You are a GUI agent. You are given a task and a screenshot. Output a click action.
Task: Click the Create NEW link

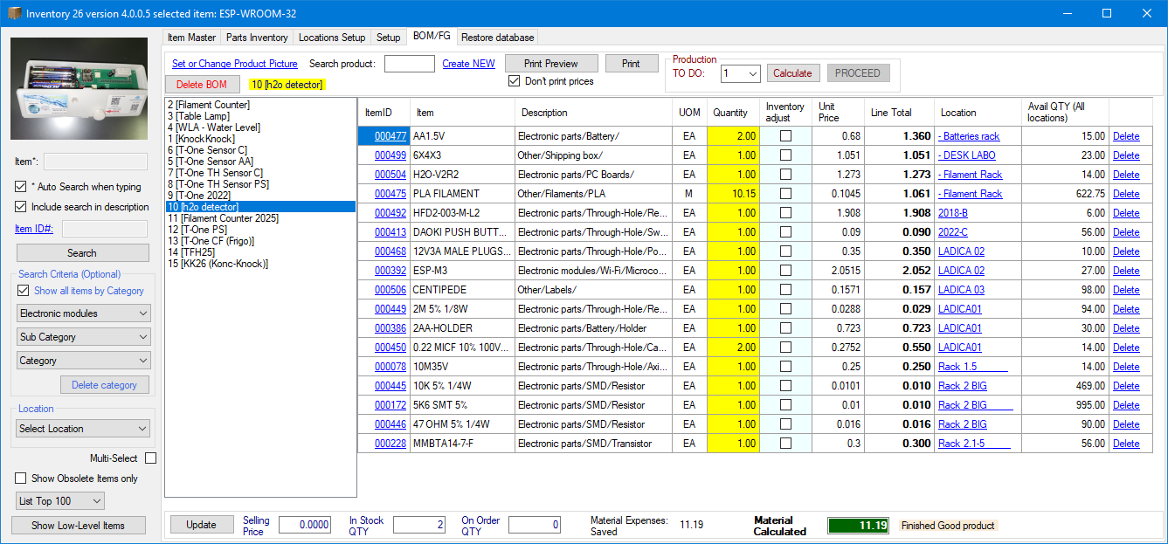coord(468,64)
